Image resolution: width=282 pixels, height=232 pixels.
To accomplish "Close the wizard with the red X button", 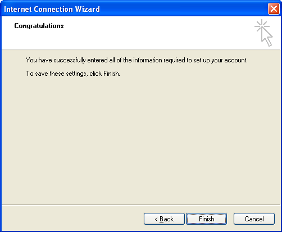I will point(274,9).
